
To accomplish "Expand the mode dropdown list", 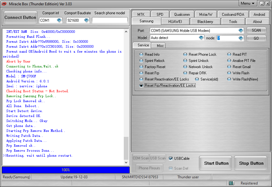I will coord(241,38).
